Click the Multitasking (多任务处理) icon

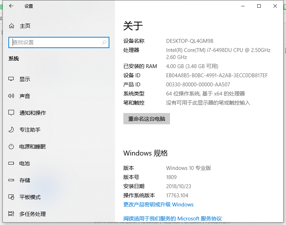tap(11, 214)
